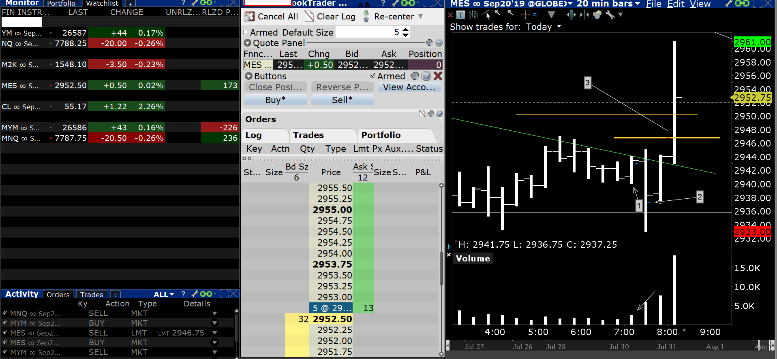This screenshot has height=359, width=777.
Task: Click the bid size cell at price 2952.50
Action: click(x=297, y=319)
